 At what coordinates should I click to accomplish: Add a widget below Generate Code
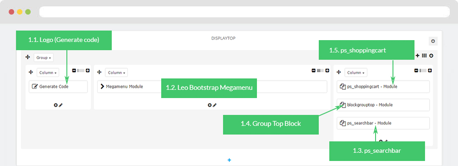pos(55,105)
